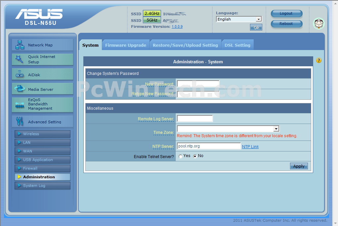Viewport: 338px width, 226px height.
Task: Click the Apply button
Action: (299, 166)
